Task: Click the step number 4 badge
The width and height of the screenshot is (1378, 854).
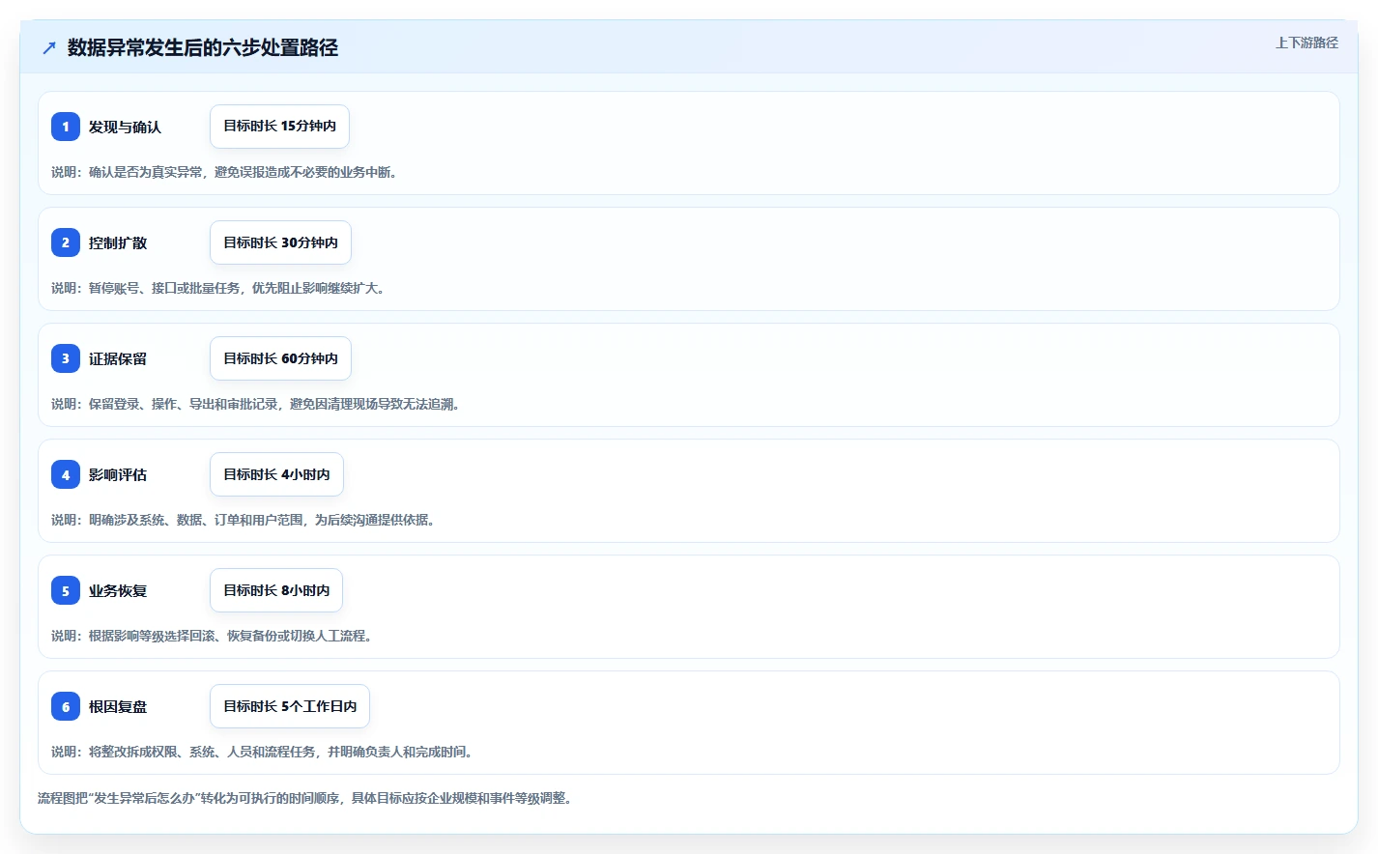Action: tap(66, 474)
